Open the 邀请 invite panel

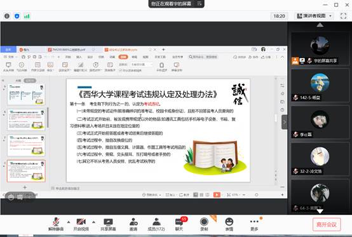click(133, 224)
